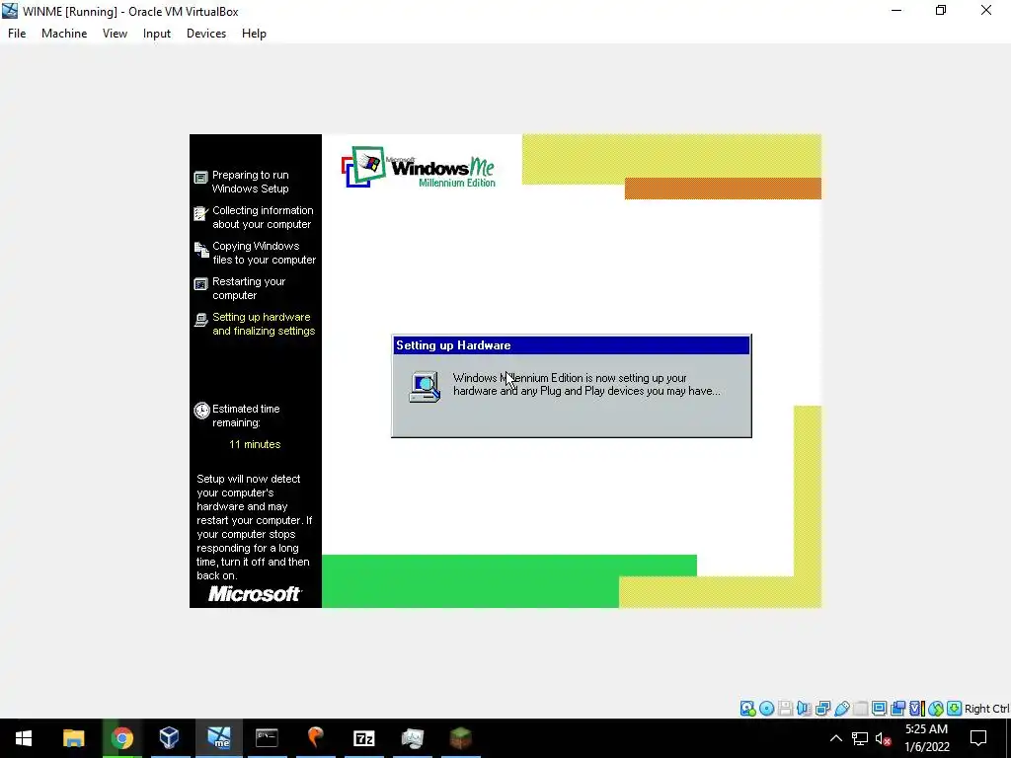The image size is (1011, 758).
Task: Open the Devices menu
Action: pos(206,34)
